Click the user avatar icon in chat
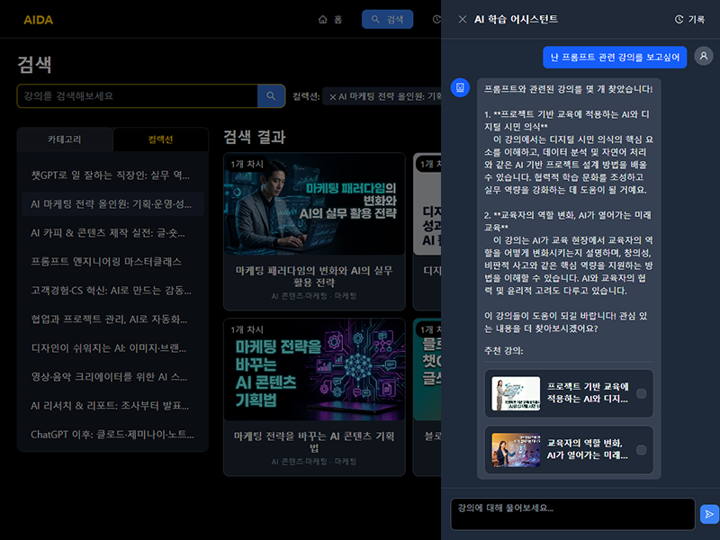The height and width of the screenshot is (540, 720). (703, 56)
